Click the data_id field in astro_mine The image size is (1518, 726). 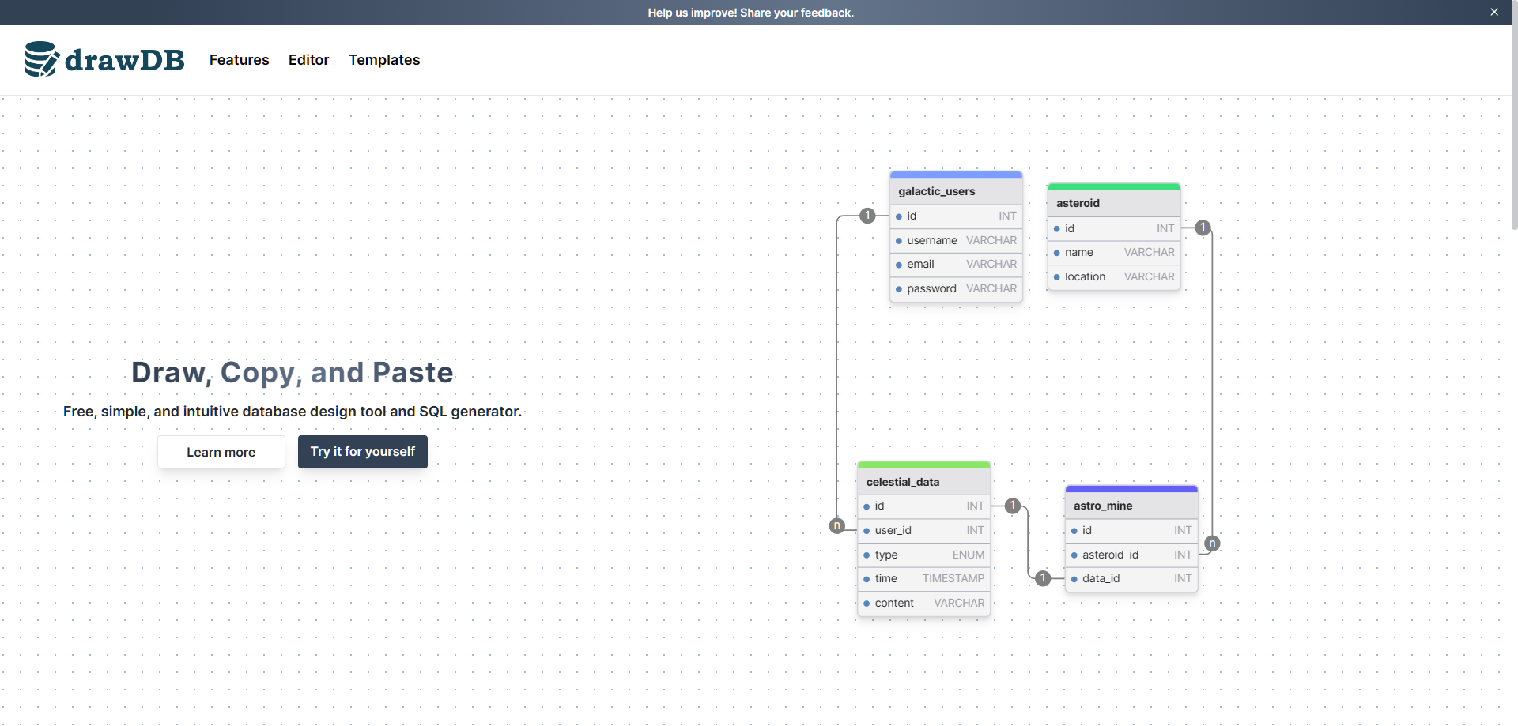[x=1131, y=579]
